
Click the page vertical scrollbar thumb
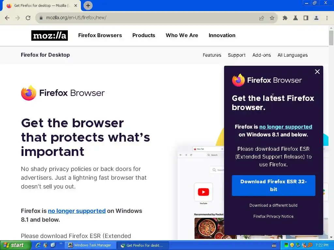coord(331,38)
